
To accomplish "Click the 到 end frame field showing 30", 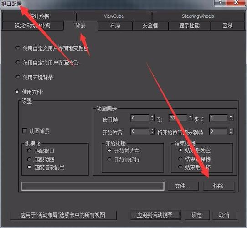I will tap(178, 118).
